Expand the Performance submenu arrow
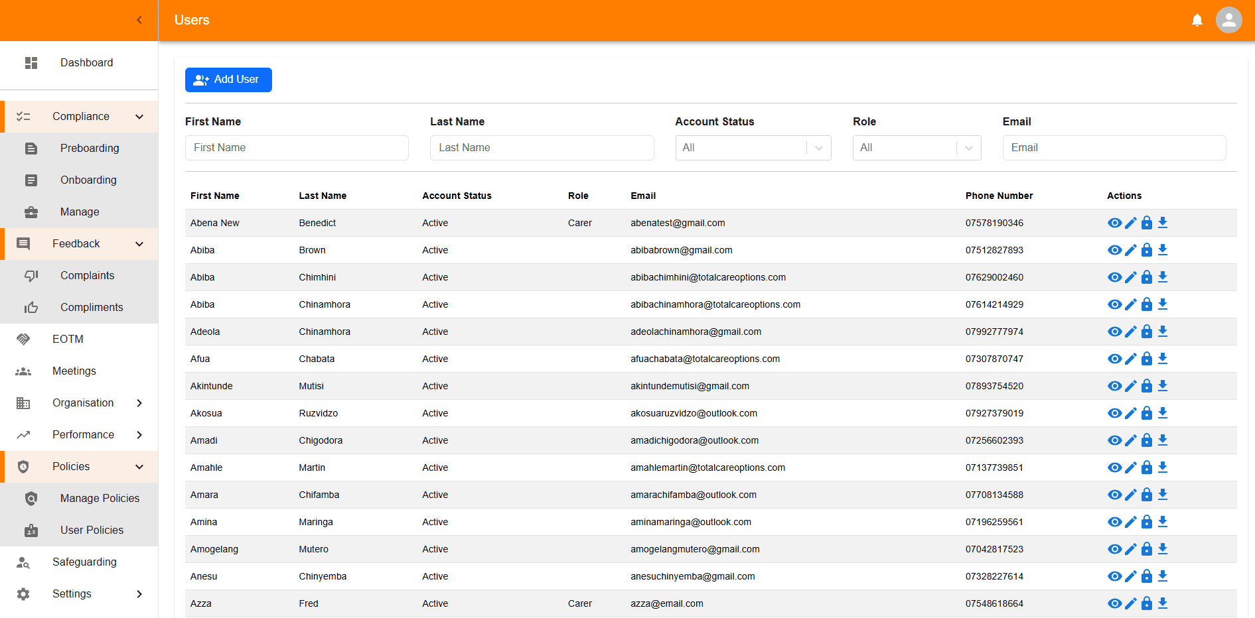This screenshot has height=618, width=1255. click(x=139, y=435)
